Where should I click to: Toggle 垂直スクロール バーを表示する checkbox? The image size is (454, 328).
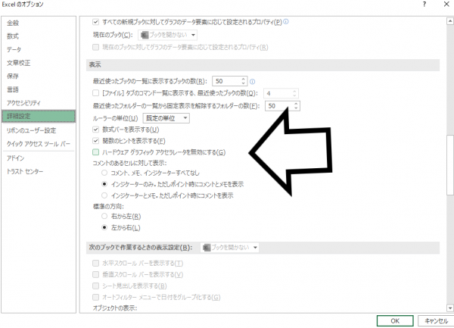[95, 274]
